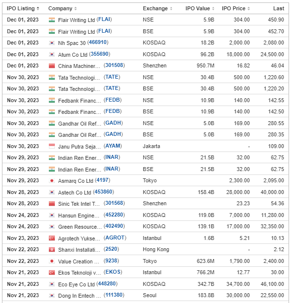Open Dong In Entech ticker 111380
This screenshot has width=291, height=303.
[114, 295]
